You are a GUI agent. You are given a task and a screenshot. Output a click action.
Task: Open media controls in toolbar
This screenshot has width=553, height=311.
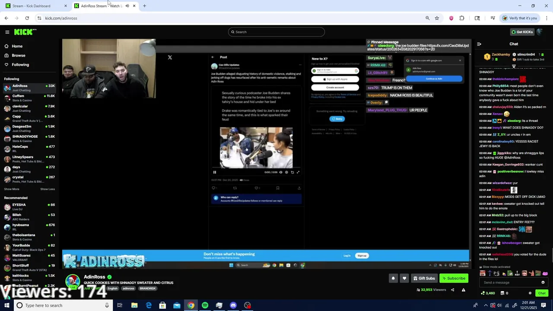click(493, 18)
